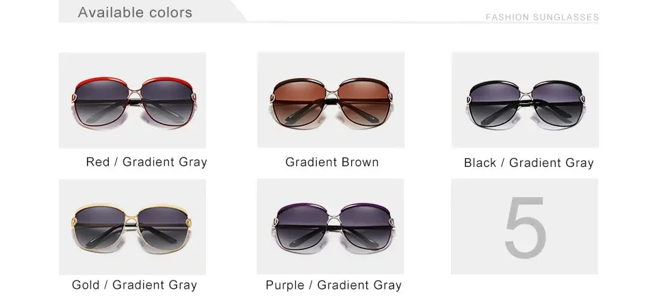Image resolution: width=657 pixels, height=299 pixels.
Task: Select the Black / Gradient Gray sunglasses image
Action: coord(525,100)
